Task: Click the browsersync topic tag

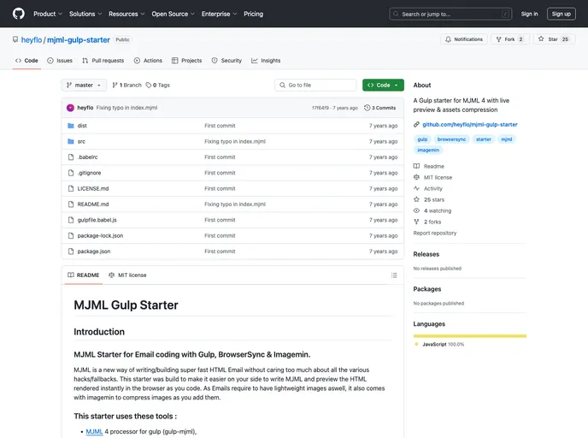Action: [451, 139]
